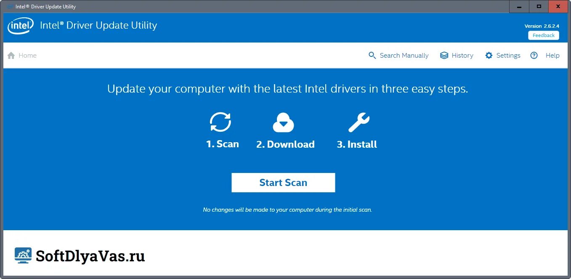Click the 'Update your computer' headline

[287, 89]
